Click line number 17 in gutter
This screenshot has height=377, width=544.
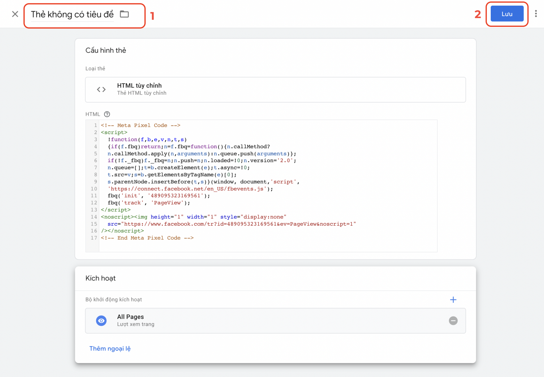(x=94, y=238)
